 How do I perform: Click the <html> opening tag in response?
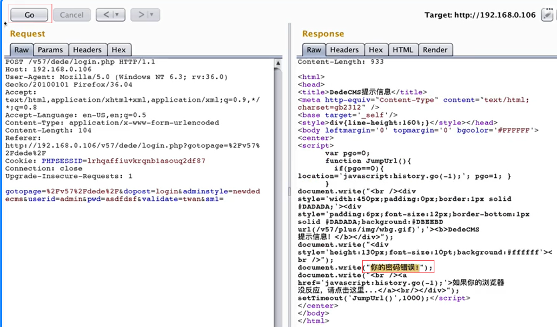pyautogui.click(x=311, y=77)
